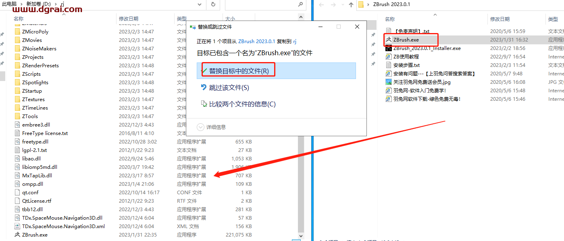Select the ZTools folder icon

(x=17, y=116)
